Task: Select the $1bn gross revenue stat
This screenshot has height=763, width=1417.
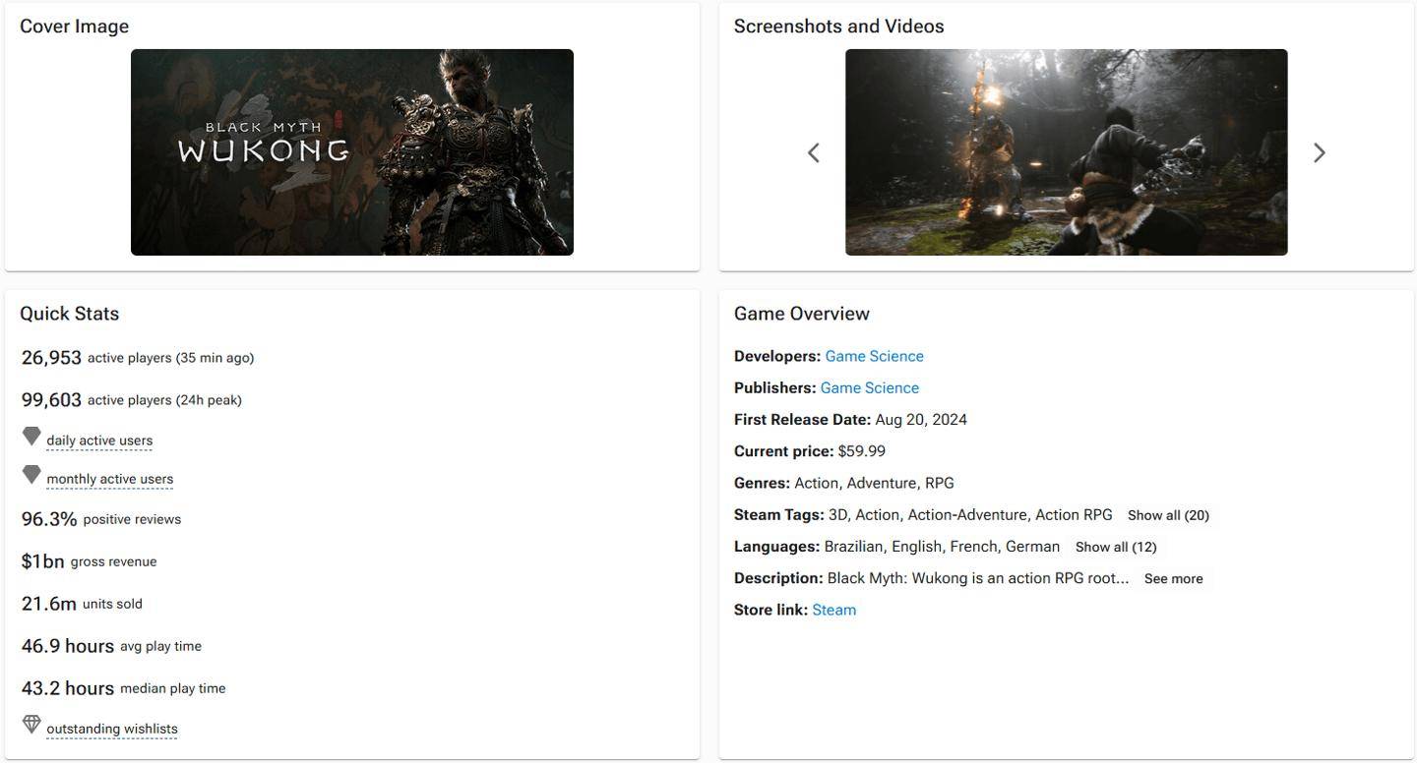Action: coord(89,561)
